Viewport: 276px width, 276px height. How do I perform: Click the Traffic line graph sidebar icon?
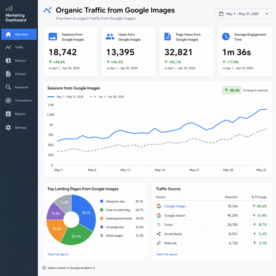pos(8,47)
